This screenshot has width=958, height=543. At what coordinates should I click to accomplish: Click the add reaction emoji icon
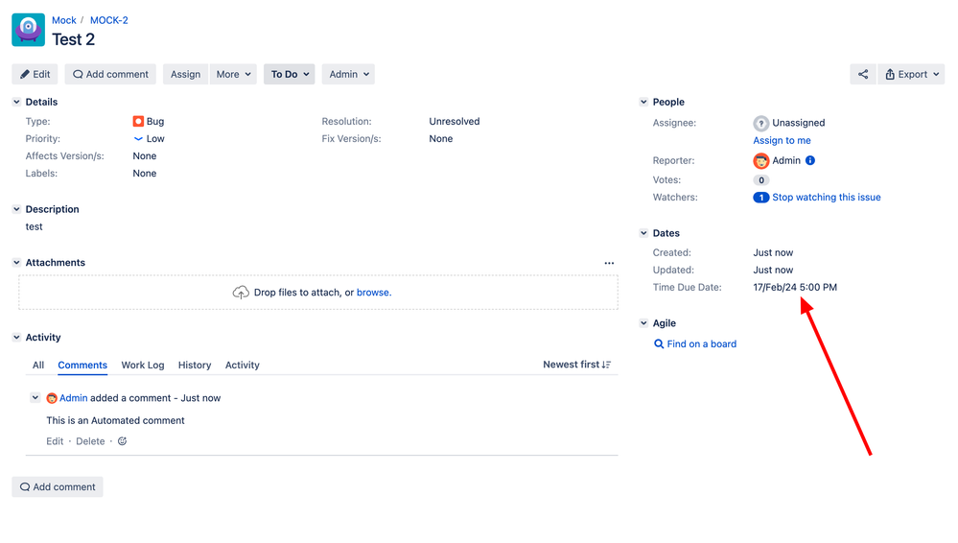[x=122, y=441]
